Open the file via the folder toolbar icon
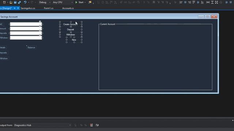Image resolution: width=234 pixels, height=131 pixels. pyautogui.click(x=11, y=3)
